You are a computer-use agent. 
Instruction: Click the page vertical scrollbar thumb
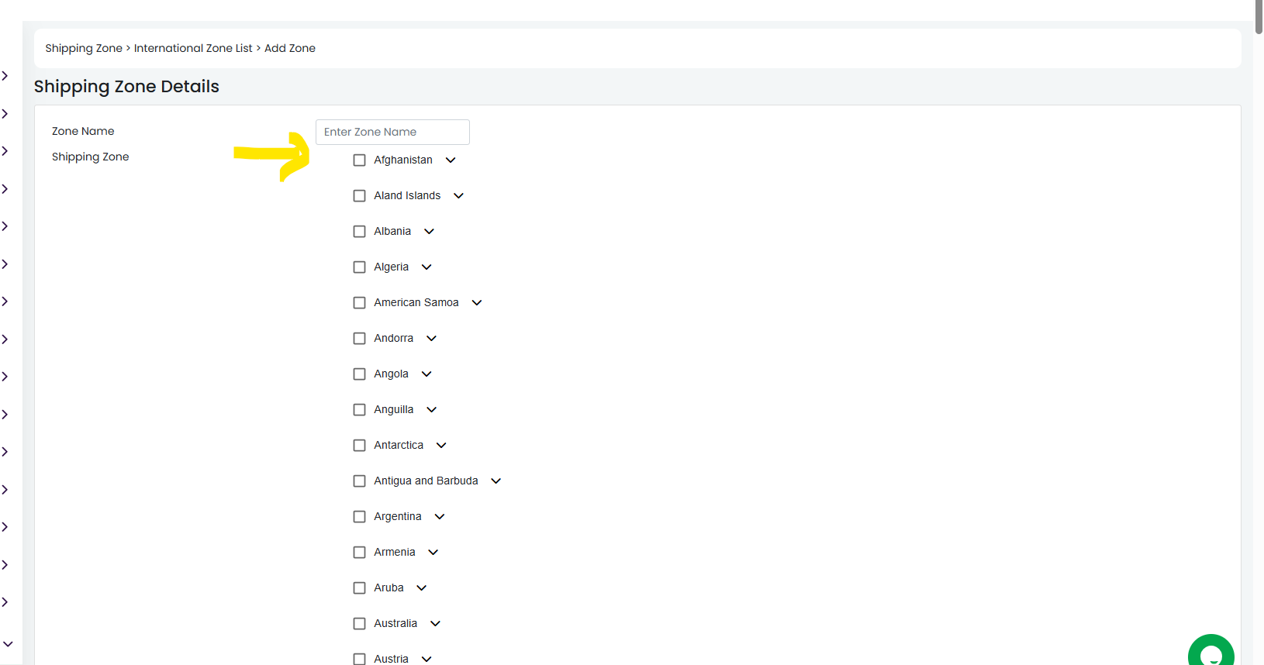tap(1259, 16)
